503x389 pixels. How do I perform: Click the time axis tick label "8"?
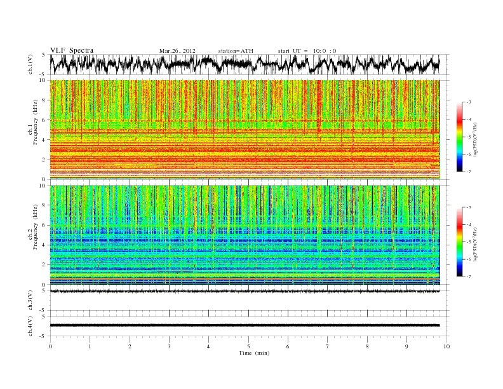click(367, 346)
